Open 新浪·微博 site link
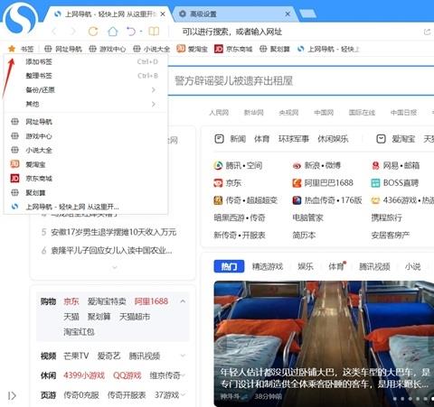434x407 pixels. click(x=316, y=165)
